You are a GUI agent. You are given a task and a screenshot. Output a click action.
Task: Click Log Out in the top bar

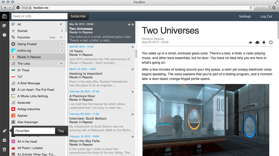[x=266, y=16]
